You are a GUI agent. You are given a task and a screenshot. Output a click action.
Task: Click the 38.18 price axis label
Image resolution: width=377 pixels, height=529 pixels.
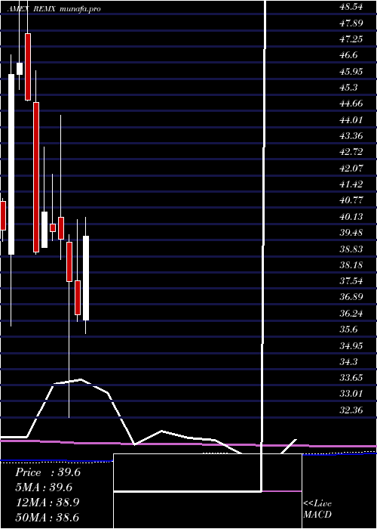coord(351,265)
